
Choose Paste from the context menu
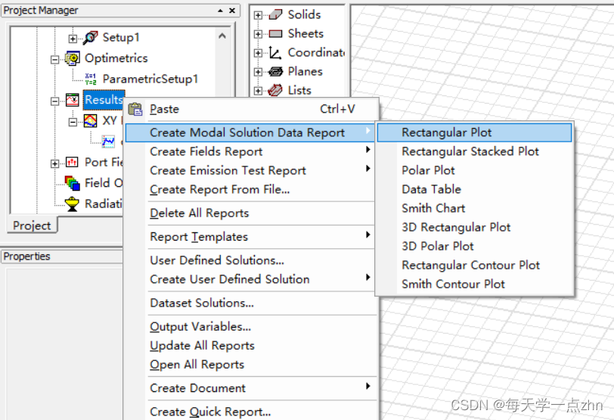coord(251,109)
